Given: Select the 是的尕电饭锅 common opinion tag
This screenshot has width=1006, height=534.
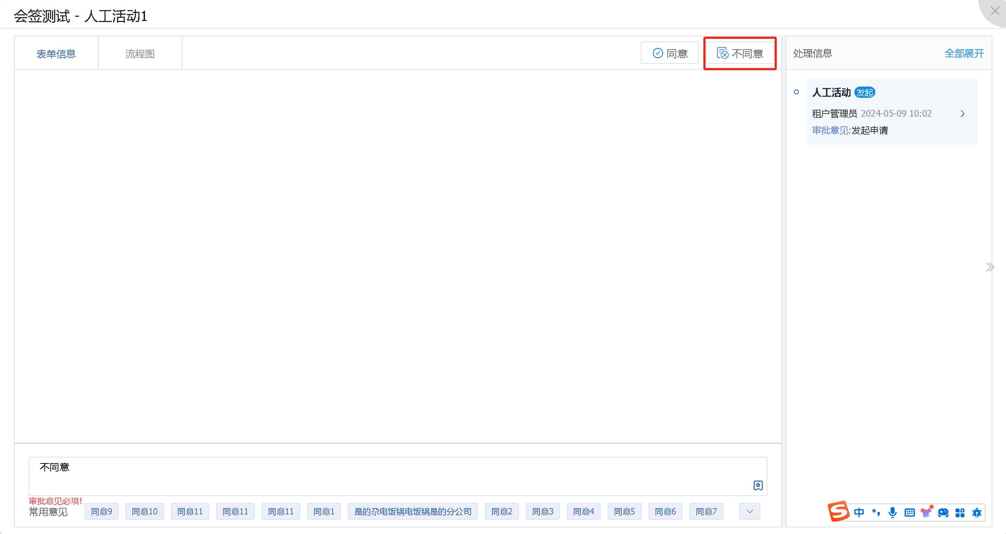Looking at the screenshot, I should pos(412,511).
